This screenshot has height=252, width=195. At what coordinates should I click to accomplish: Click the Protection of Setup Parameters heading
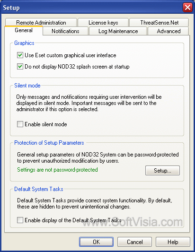49,143
